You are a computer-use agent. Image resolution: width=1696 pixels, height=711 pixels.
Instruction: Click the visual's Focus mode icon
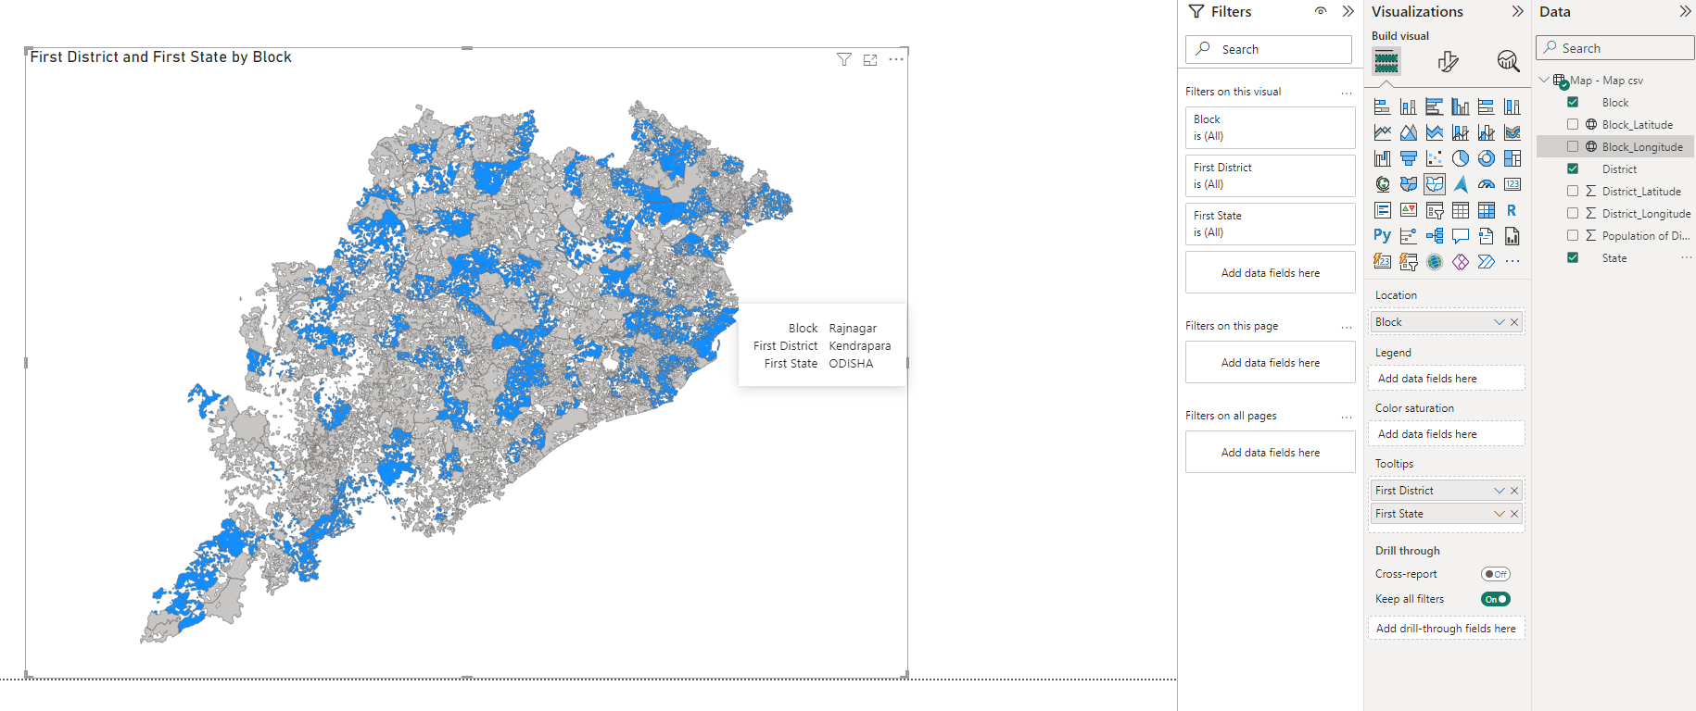click(870, 59)
